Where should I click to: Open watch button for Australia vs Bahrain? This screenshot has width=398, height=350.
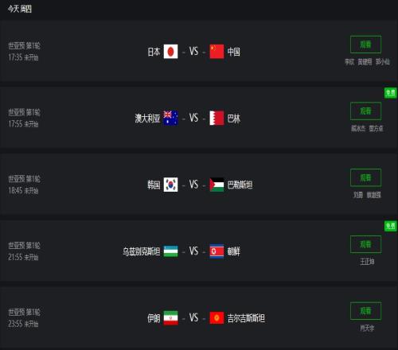click(366, 111)
